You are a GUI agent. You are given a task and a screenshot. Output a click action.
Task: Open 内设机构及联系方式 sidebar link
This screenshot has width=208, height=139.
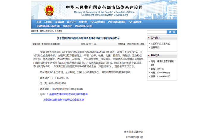[160, 44]
